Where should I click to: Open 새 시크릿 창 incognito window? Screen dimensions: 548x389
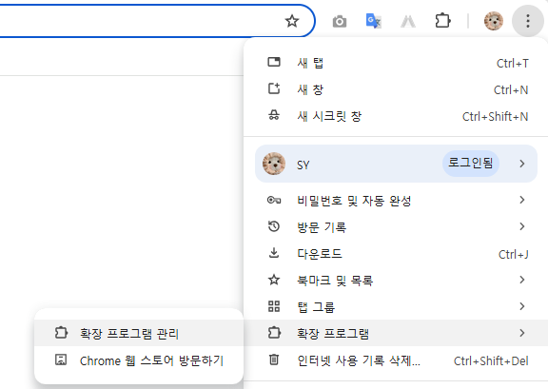396,116
